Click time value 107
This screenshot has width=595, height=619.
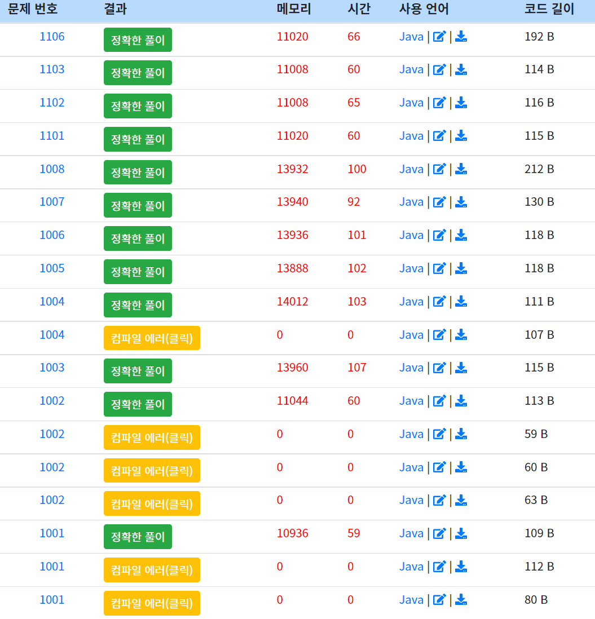point(357,368)
